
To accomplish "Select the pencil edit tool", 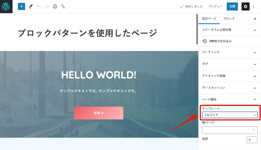I will pyautogui.click(x=31, y=6).
